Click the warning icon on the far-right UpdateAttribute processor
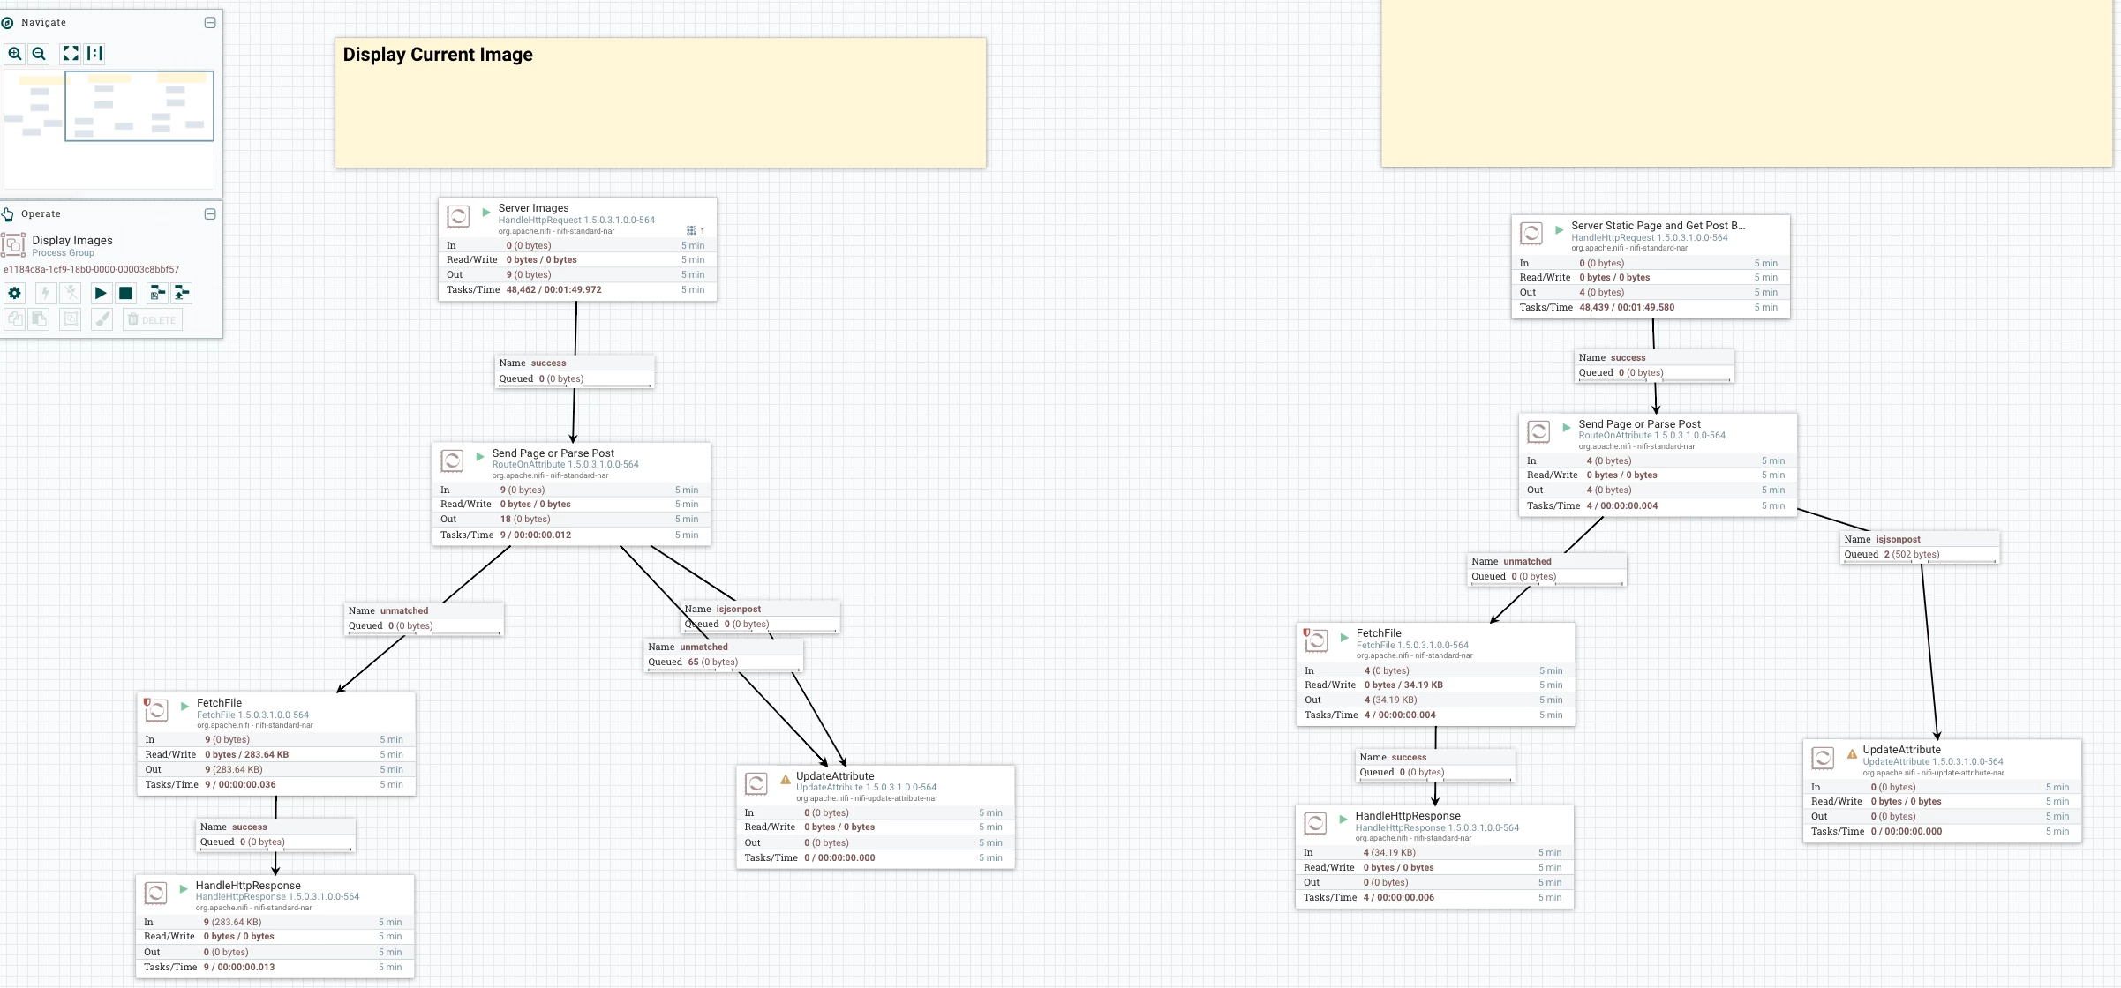 tap(1852, 752)
